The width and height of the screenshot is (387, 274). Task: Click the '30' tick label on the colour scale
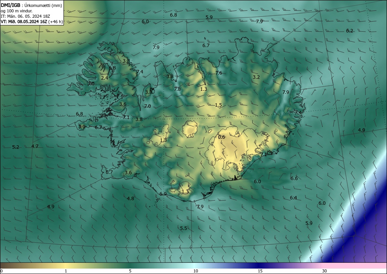point(325,271)
